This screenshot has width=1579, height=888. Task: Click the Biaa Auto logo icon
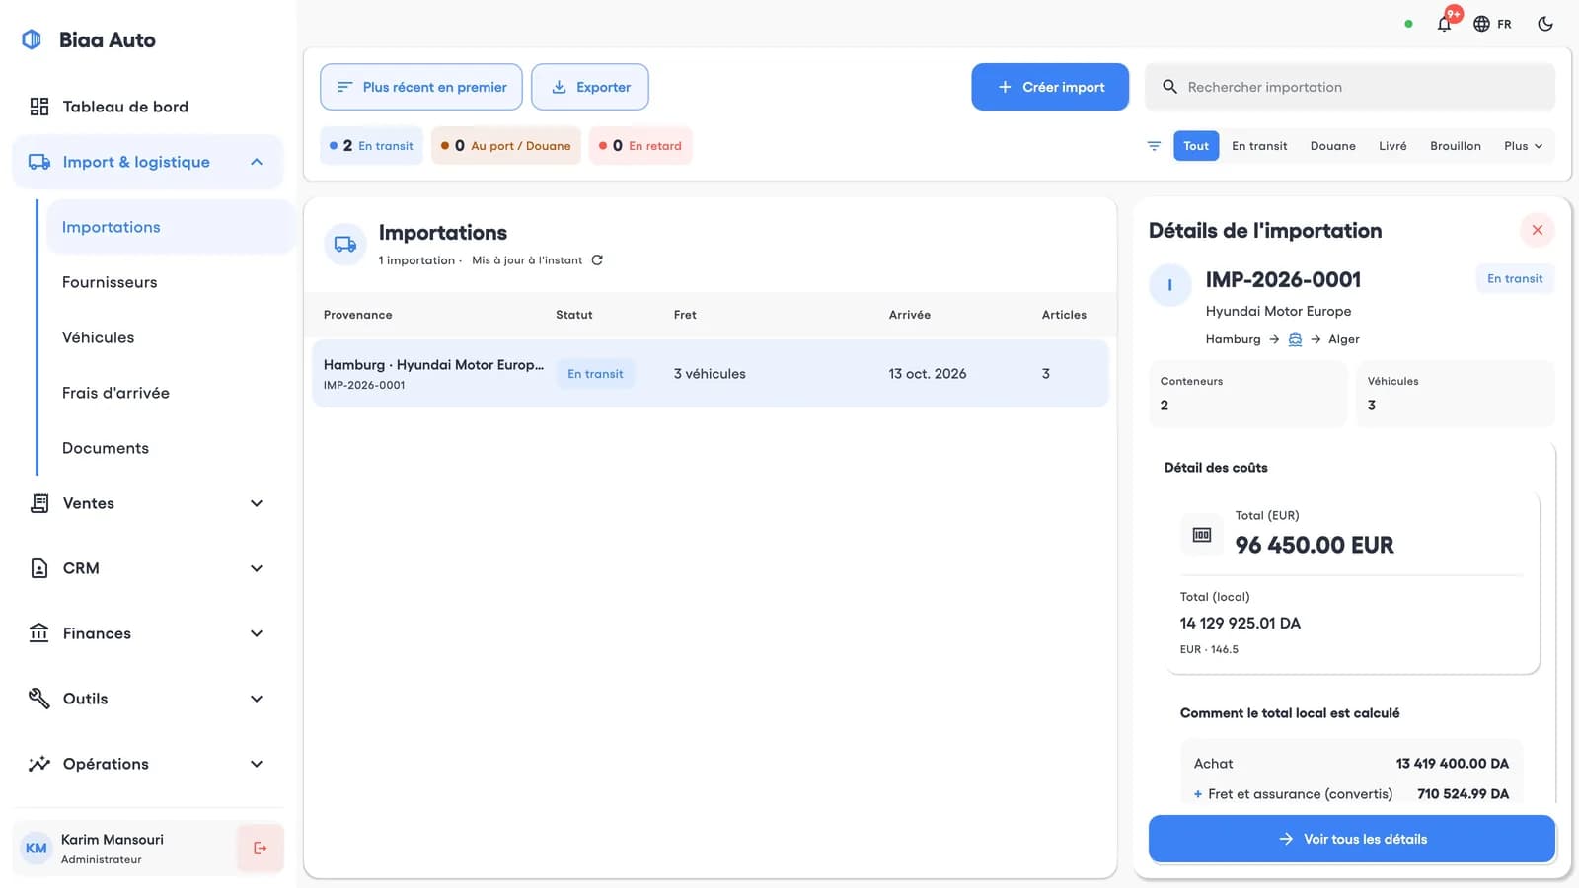click(x=32, y=39)
